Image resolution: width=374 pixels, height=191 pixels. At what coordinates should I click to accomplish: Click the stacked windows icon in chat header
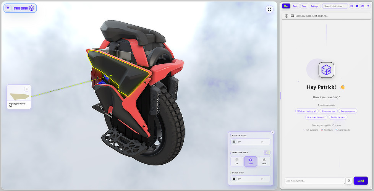point(362,6)
